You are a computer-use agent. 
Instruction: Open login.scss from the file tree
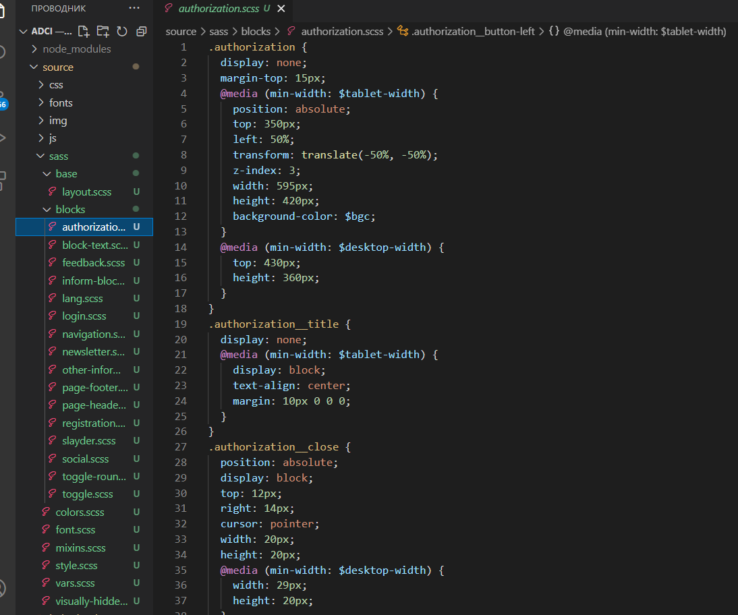(84, 316)
